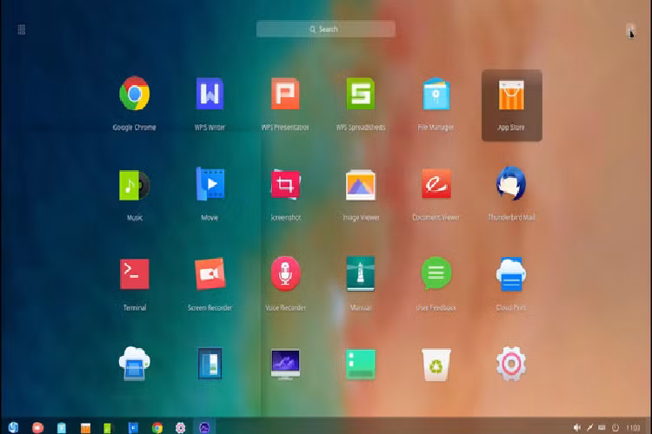Switch launcher view via top-left grid icon
The width and height of the screenshot is (652, 434).
pyautogui.click(x=22, y=30)
